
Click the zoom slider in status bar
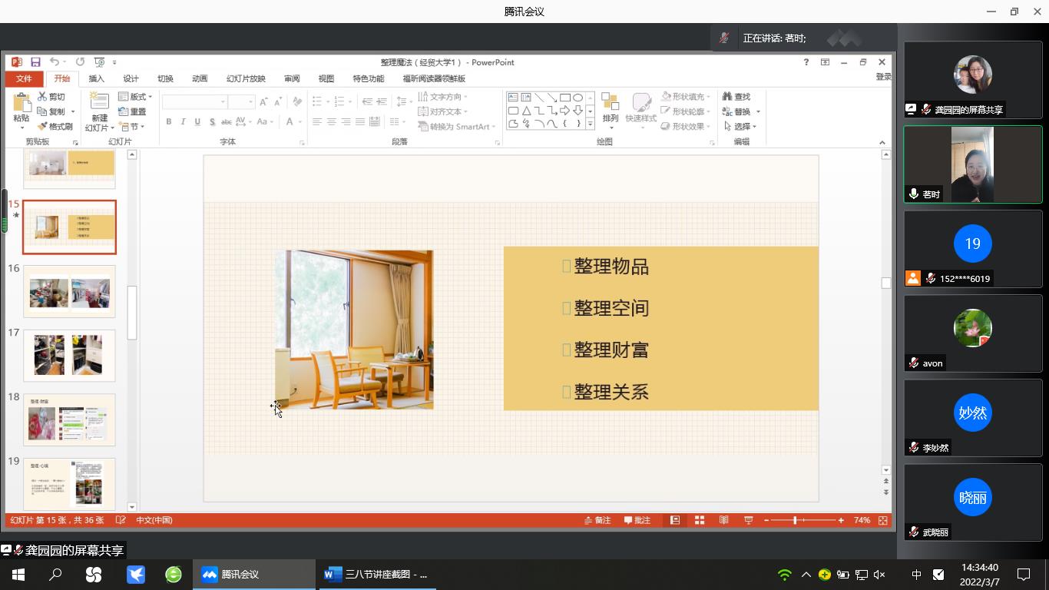[x=795, y=520]
